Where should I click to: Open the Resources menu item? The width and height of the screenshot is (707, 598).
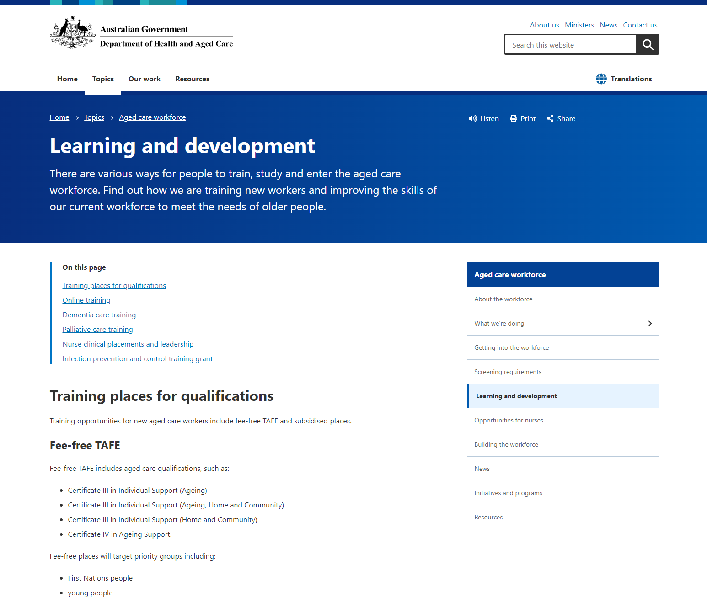point(192,79)
